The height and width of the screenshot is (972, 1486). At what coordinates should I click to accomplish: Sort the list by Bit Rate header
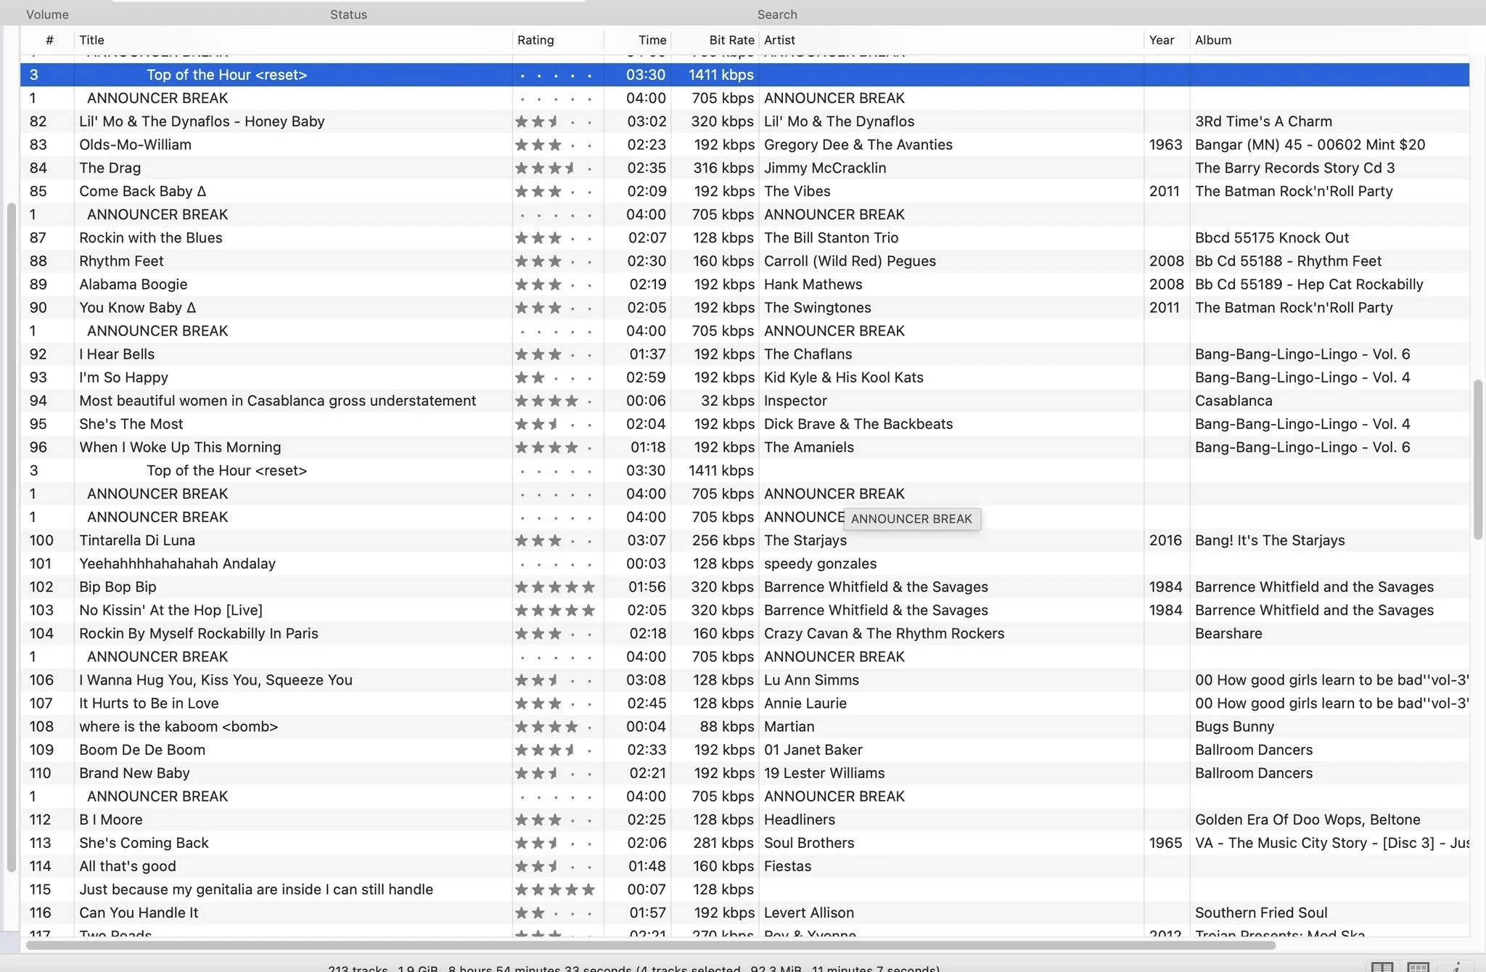coord(731,40)
